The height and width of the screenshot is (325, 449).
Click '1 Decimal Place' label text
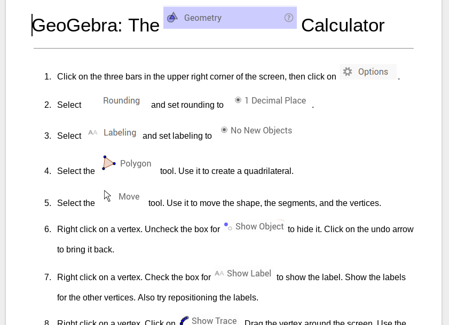click(275, 100)
